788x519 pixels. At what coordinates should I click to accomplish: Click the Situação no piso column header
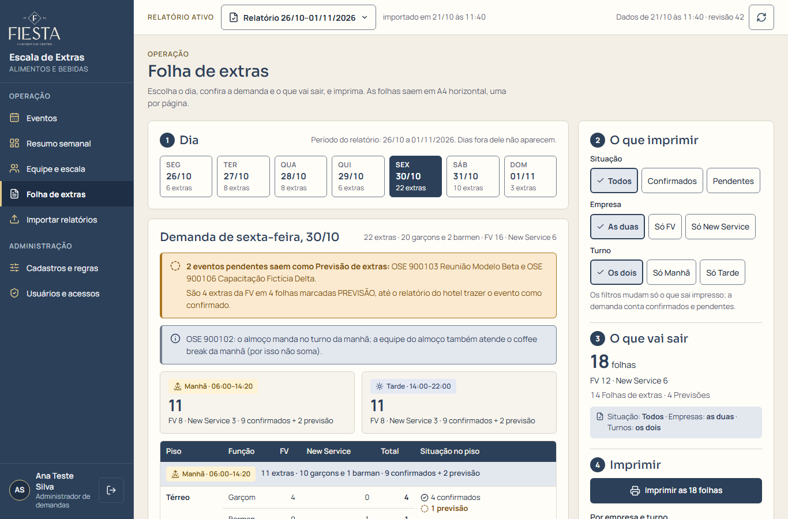(450, 452)
